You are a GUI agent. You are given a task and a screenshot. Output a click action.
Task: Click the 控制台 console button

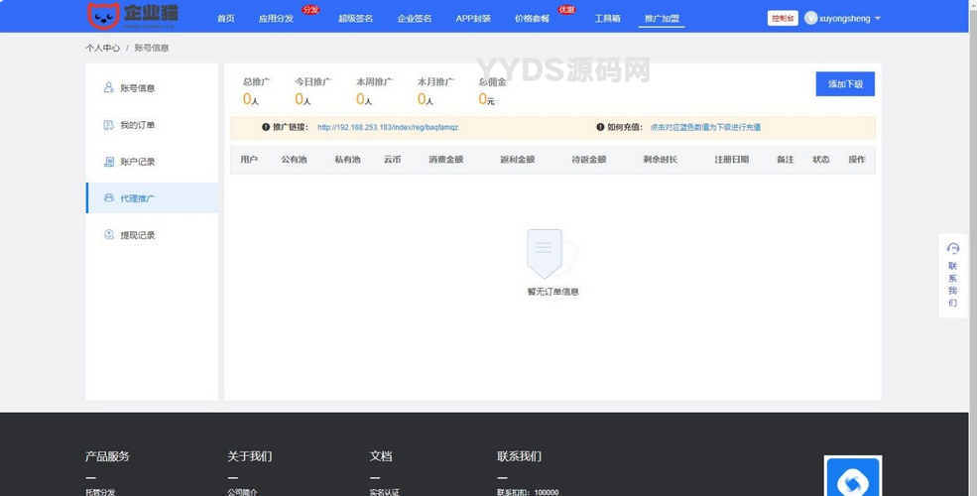782,18
